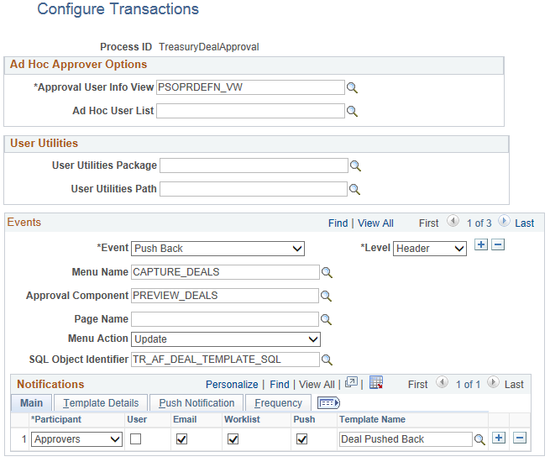Toggle the User checkbox for Approvers
550x462 pixels.
tap(135, 438)
